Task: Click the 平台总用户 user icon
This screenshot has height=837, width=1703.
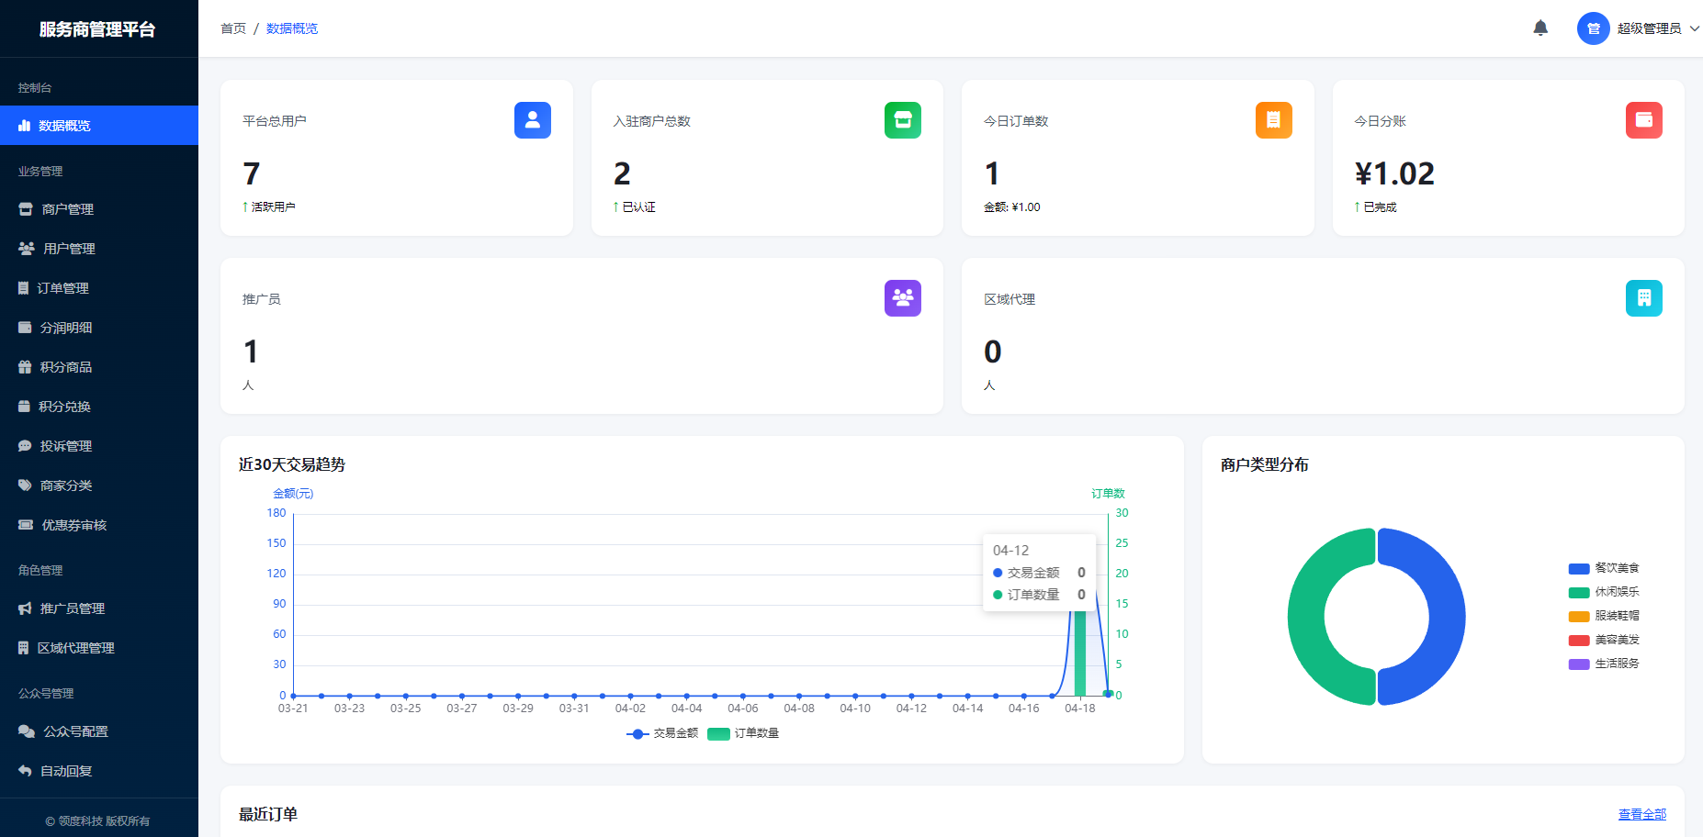Action: coord(533,120)
